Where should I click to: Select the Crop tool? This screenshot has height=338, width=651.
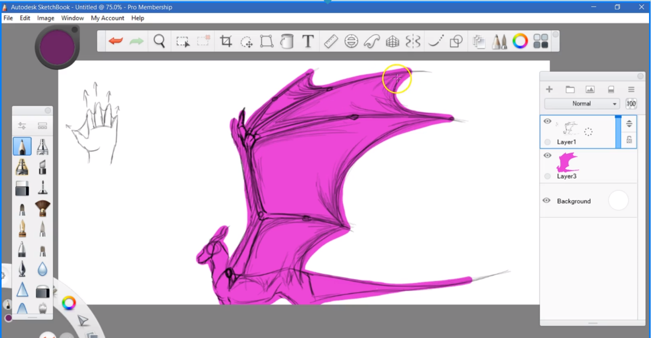[226, 41]
